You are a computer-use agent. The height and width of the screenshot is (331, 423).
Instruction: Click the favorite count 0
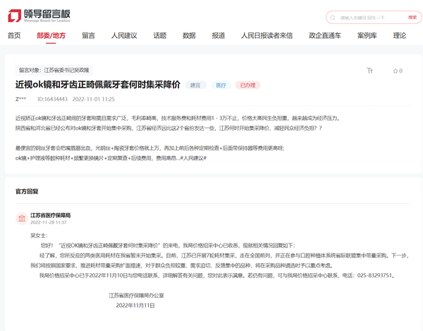click(400, 71)
